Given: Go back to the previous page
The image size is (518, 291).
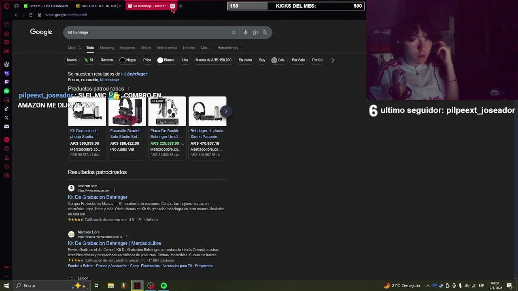Looking at the screenshot, I should click(x=16, y=15).
